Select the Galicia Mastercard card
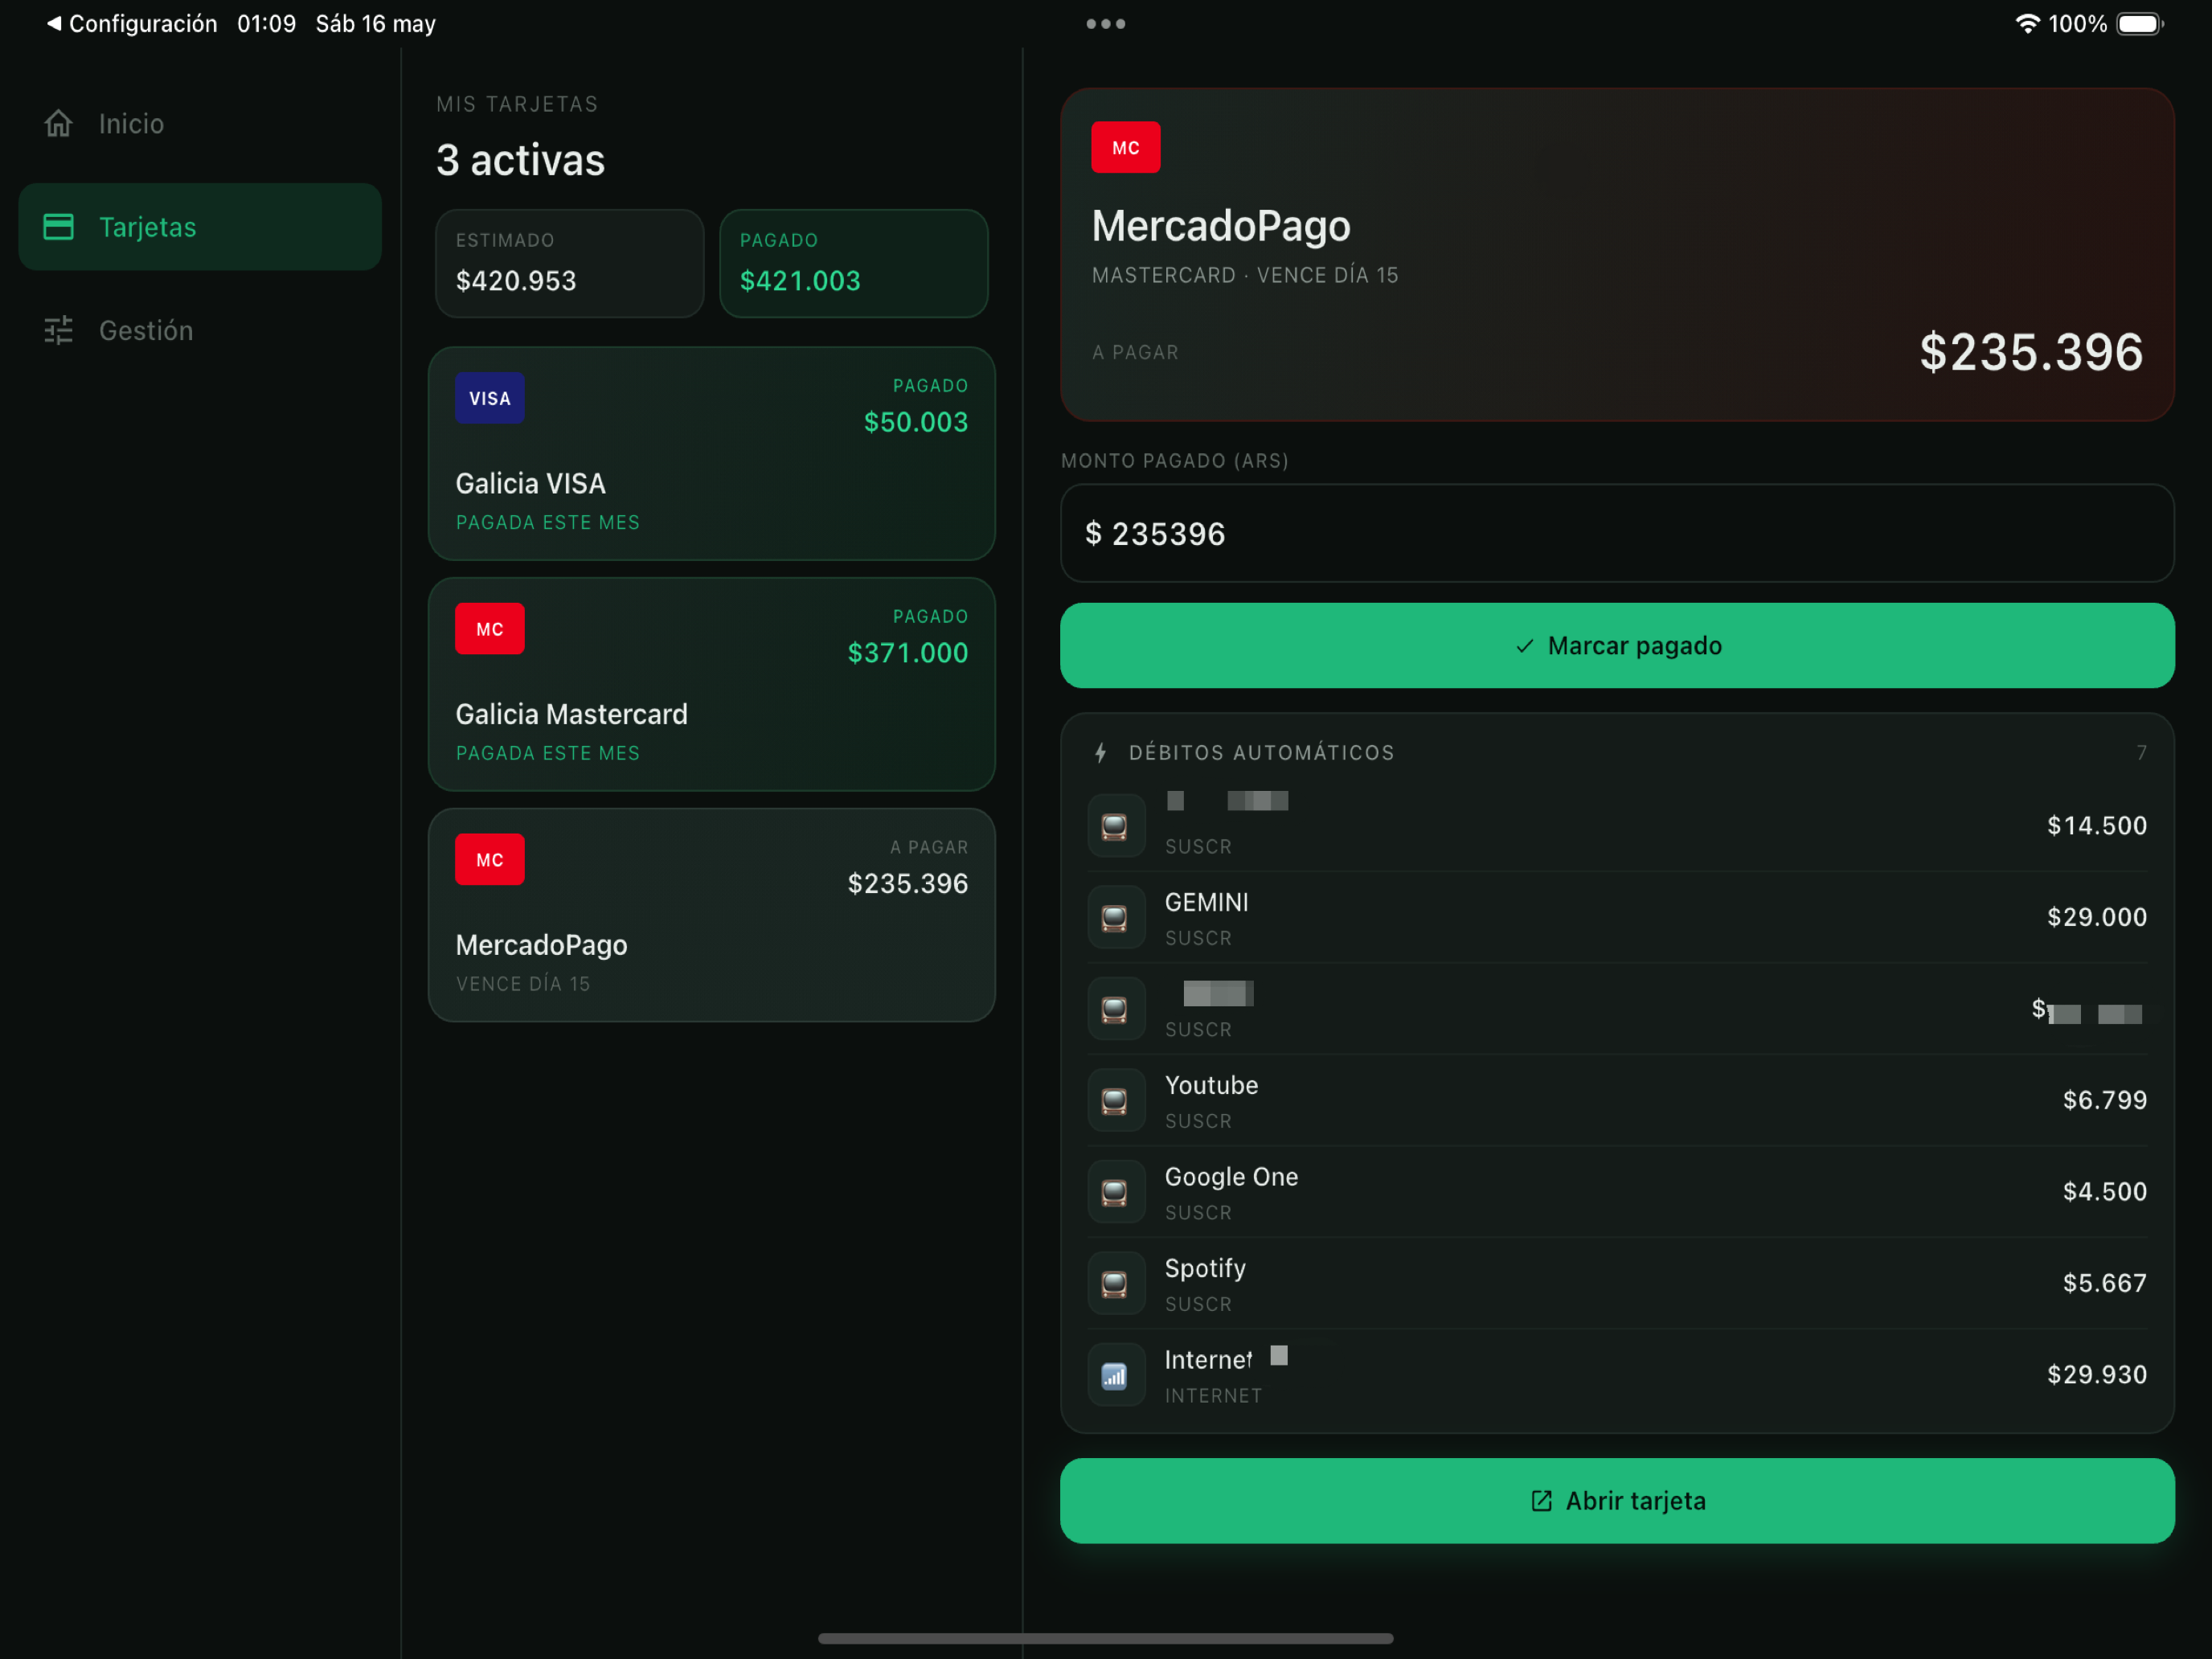 coord(711,684)
